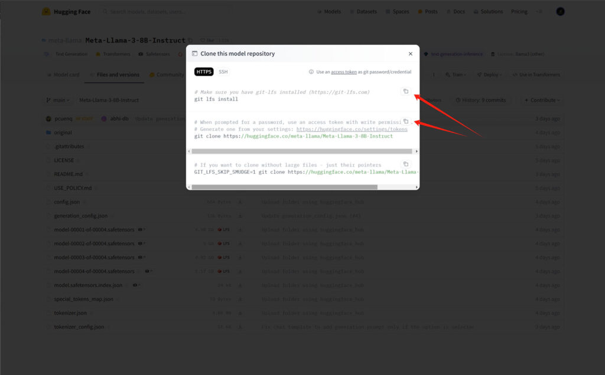Screen dimensions: 605x375
Task: Click right arrow of git clone block scrollbar
Action: (417, 152)
